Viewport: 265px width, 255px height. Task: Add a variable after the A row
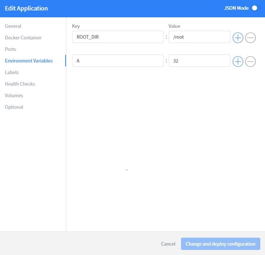coord(238,62)
